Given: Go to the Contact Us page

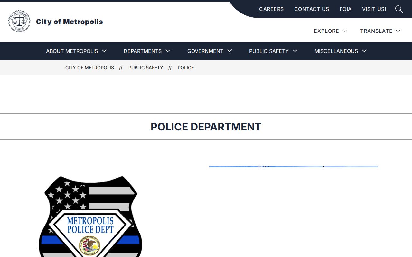Looking at the screenshot, I should pos(312,9).
